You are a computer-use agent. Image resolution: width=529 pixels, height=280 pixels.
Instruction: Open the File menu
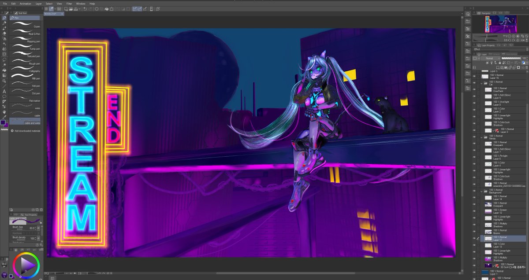click(x=5, y=3)
